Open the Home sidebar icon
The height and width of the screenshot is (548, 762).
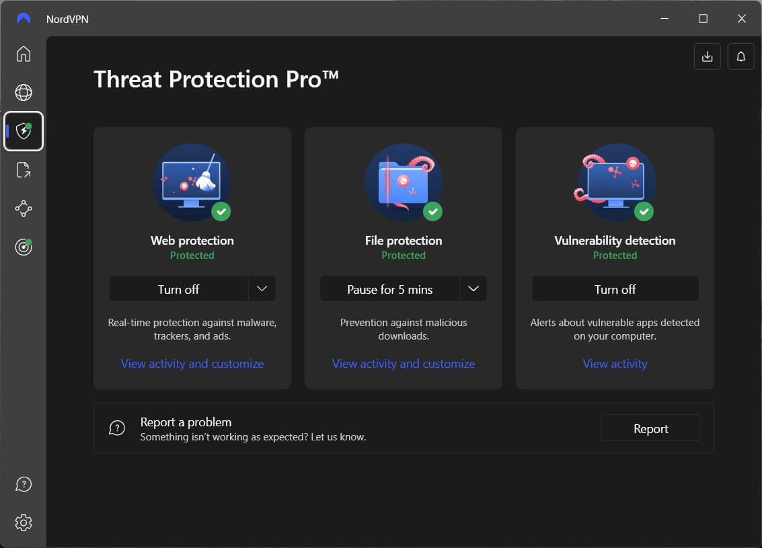pos(24,54)
